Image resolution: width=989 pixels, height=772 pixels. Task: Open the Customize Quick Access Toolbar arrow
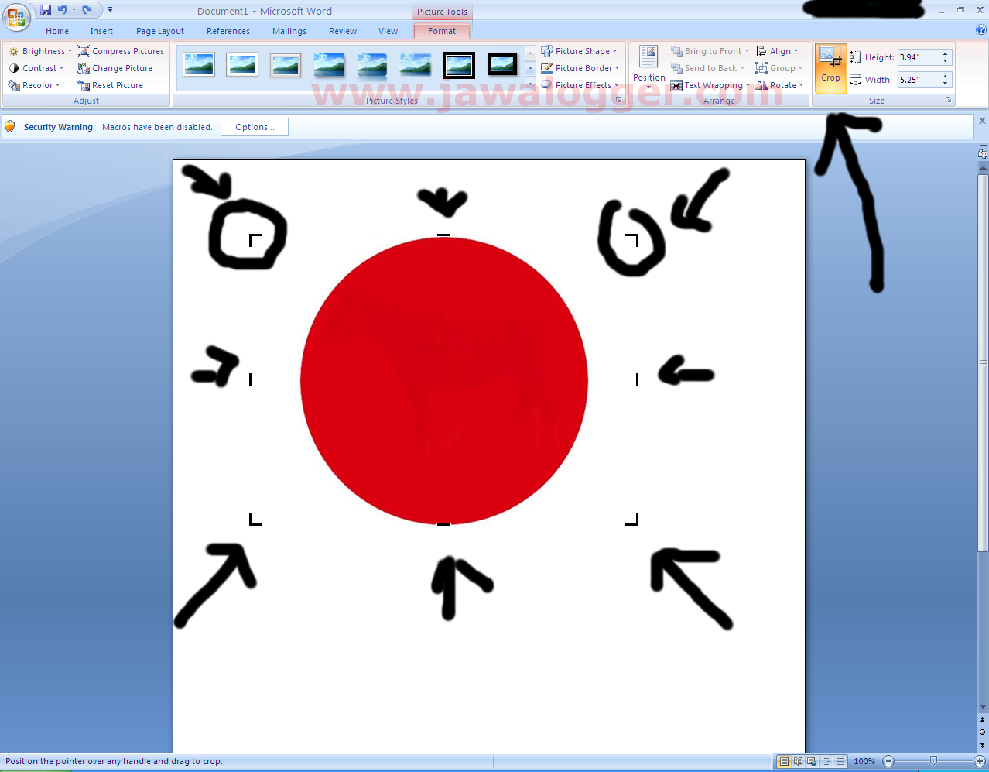[x=110, y=10]
